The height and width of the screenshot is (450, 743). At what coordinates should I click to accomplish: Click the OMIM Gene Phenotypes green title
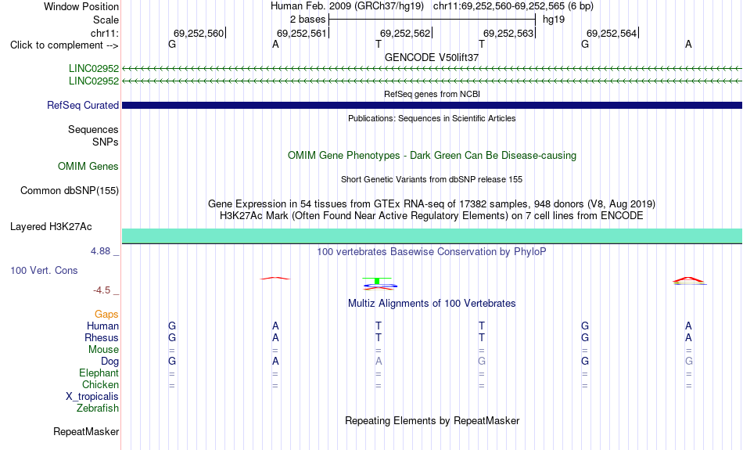click(x=432, y=156)
